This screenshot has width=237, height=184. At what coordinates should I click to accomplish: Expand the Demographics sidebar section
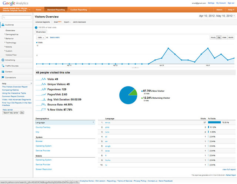pos(11,34)
